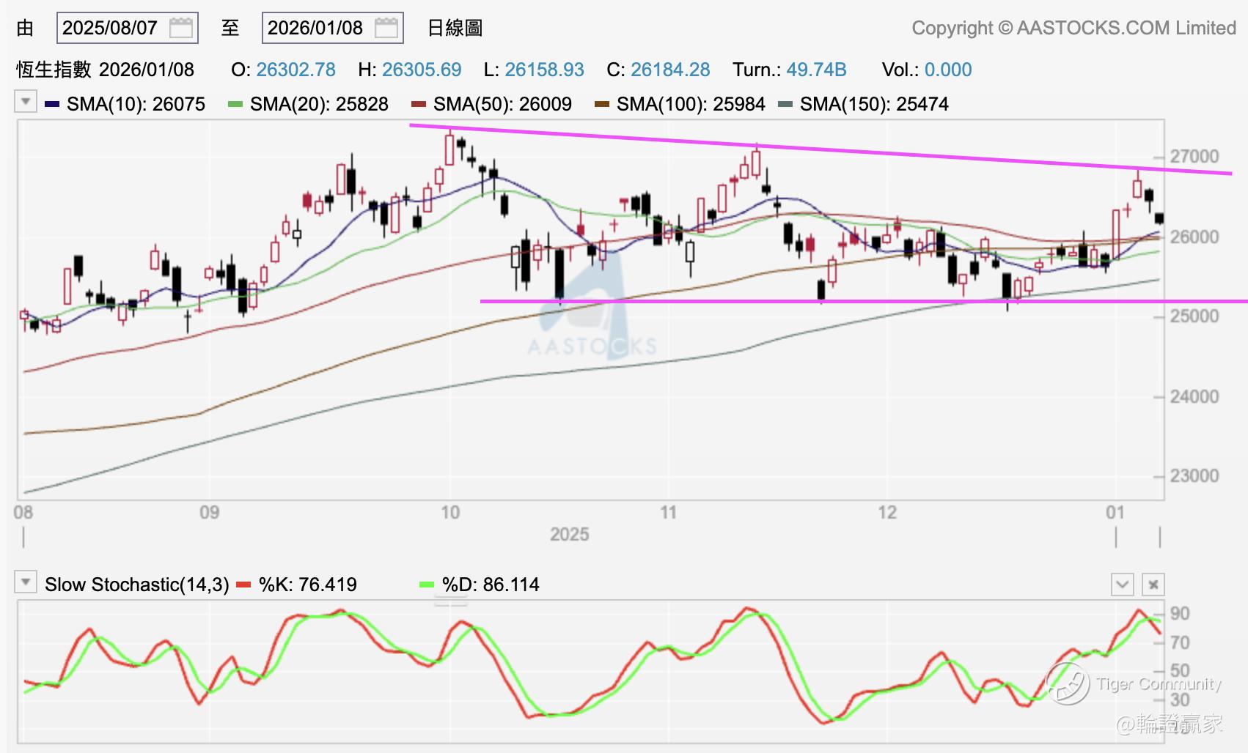Click the SMA(20): 25828 legend text
Viewport: 1248px width, 753px height.
pos(319,105)
